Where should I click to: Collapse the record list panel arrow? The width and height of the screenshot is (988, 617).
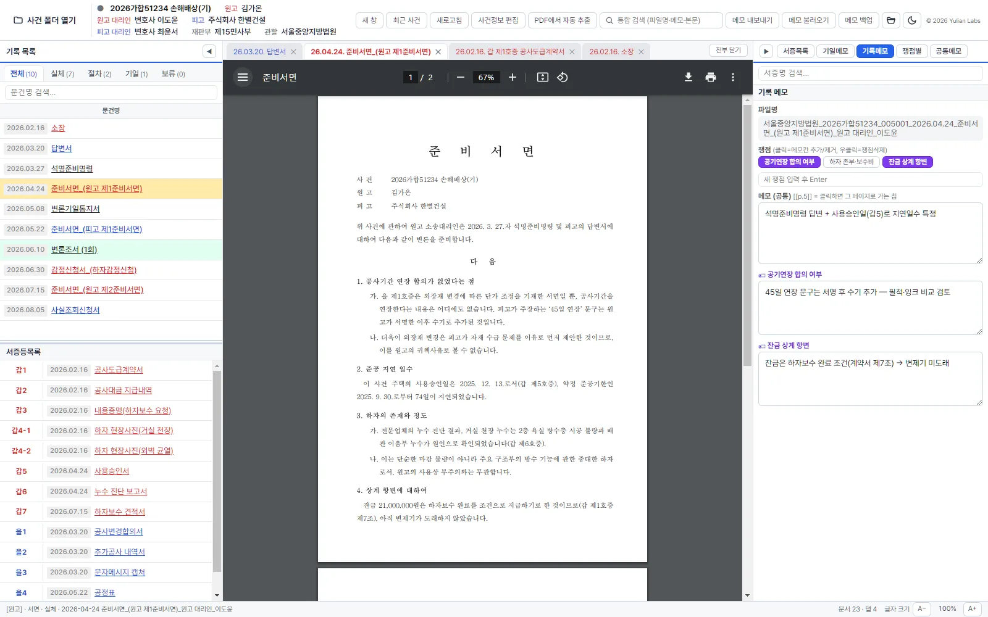209,51
